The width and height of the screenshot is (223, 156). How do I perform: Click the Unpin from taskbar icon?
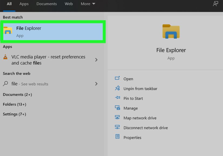tap(118, 88)
